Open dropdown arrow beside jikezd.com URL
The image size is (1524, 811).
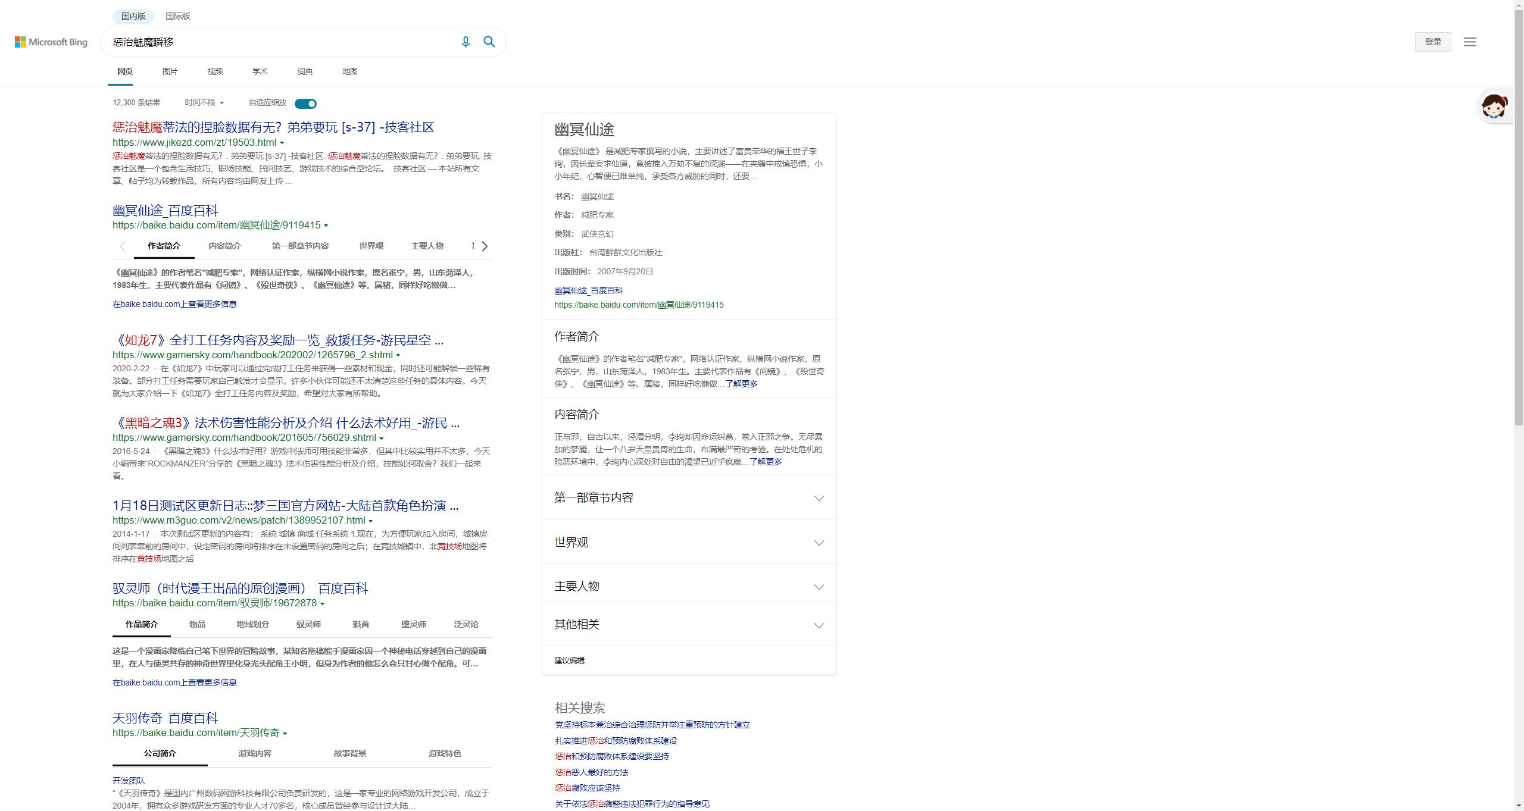click(x=282, y=143)
